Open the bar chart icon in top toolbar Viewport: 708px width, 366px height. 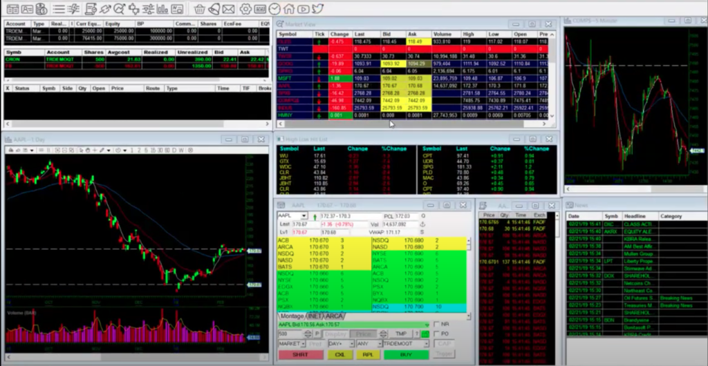[162, 9]
